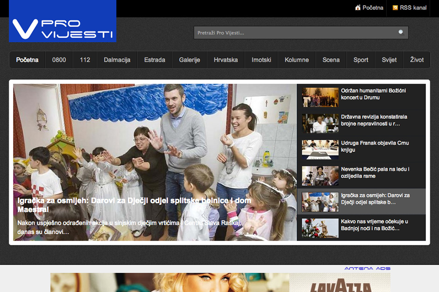
Task: Open the Galerije menu item
Action: coord(189,60)
